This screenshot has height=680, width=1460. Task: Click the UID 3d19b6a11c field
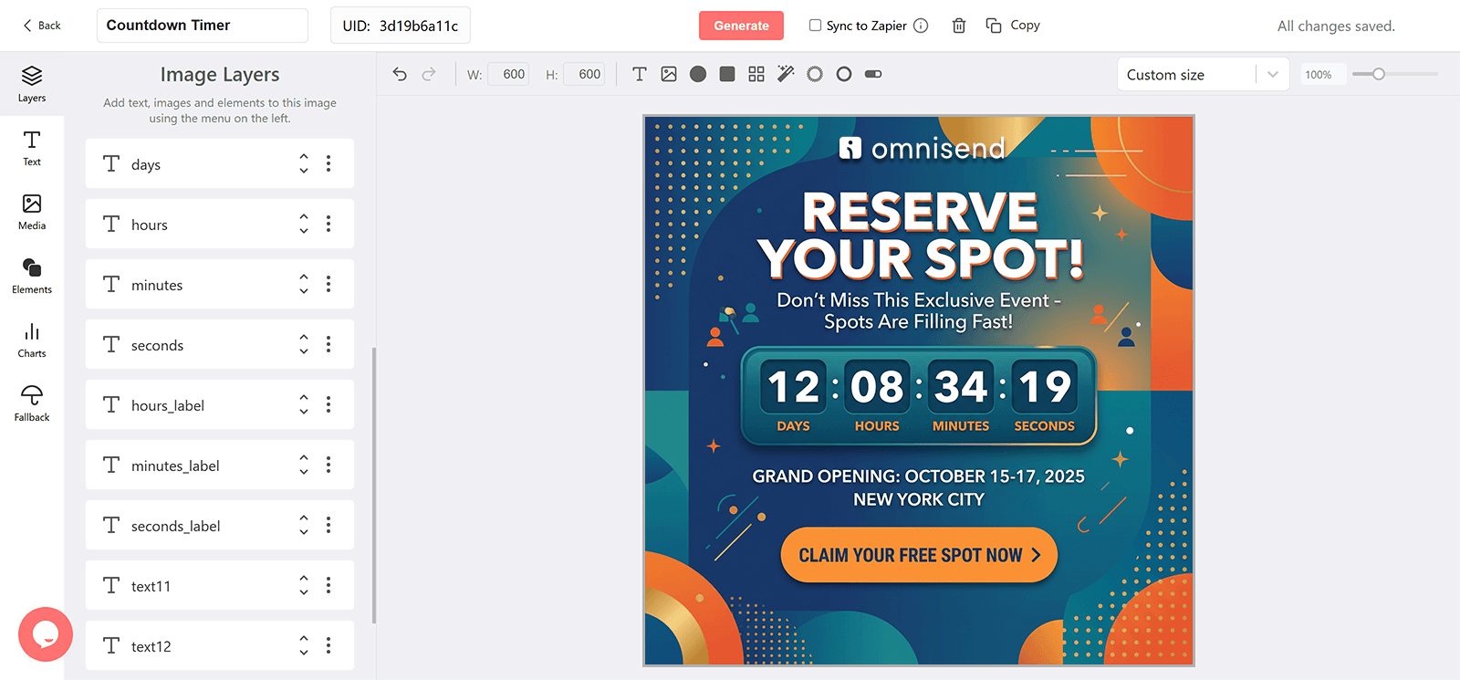pos(401,26)
